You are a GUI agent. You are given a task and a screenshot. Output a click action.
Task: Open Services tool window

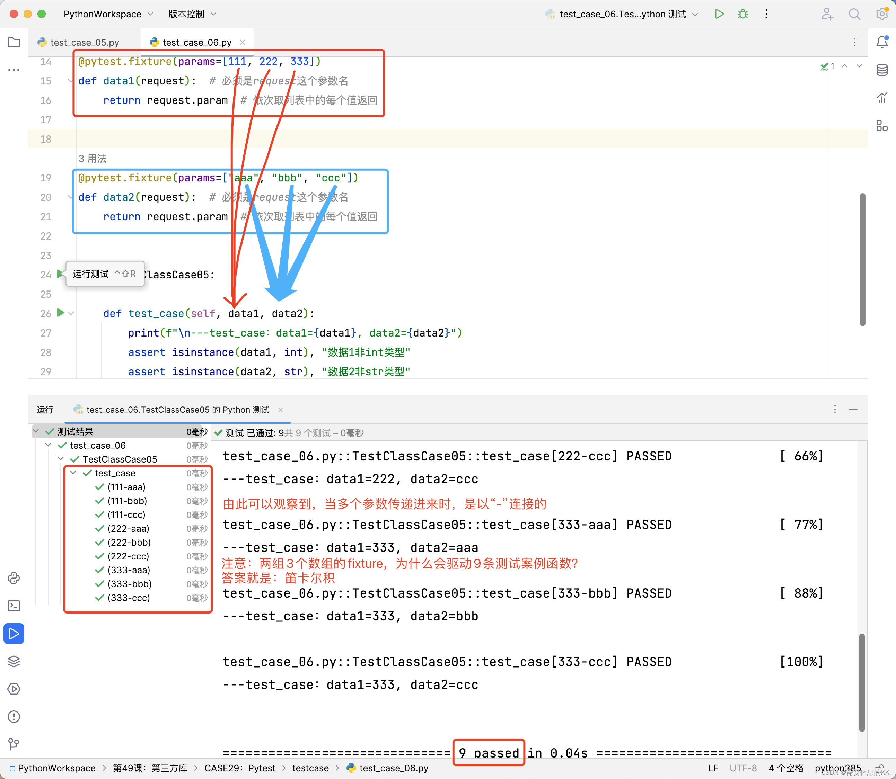click(x=14, y=689)
